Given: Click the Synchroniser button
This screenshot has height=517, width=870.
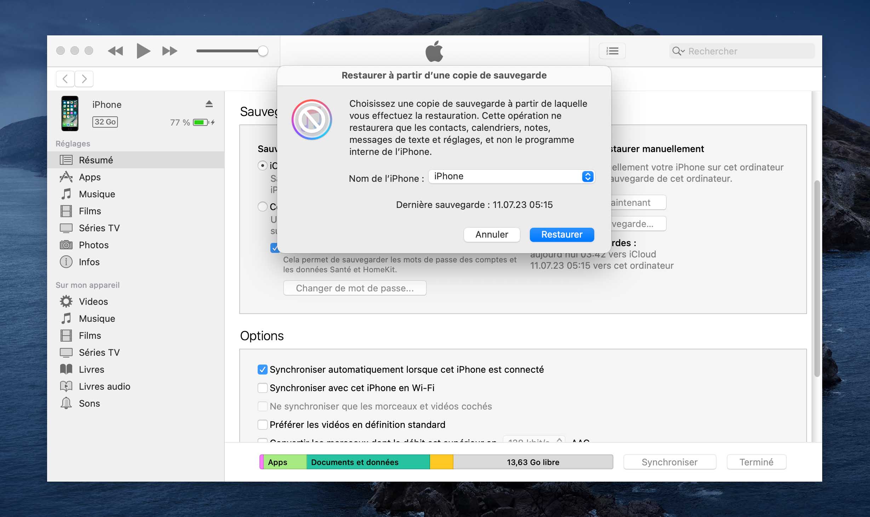Looking at the screenshot, I should click(x=670, y=462).
